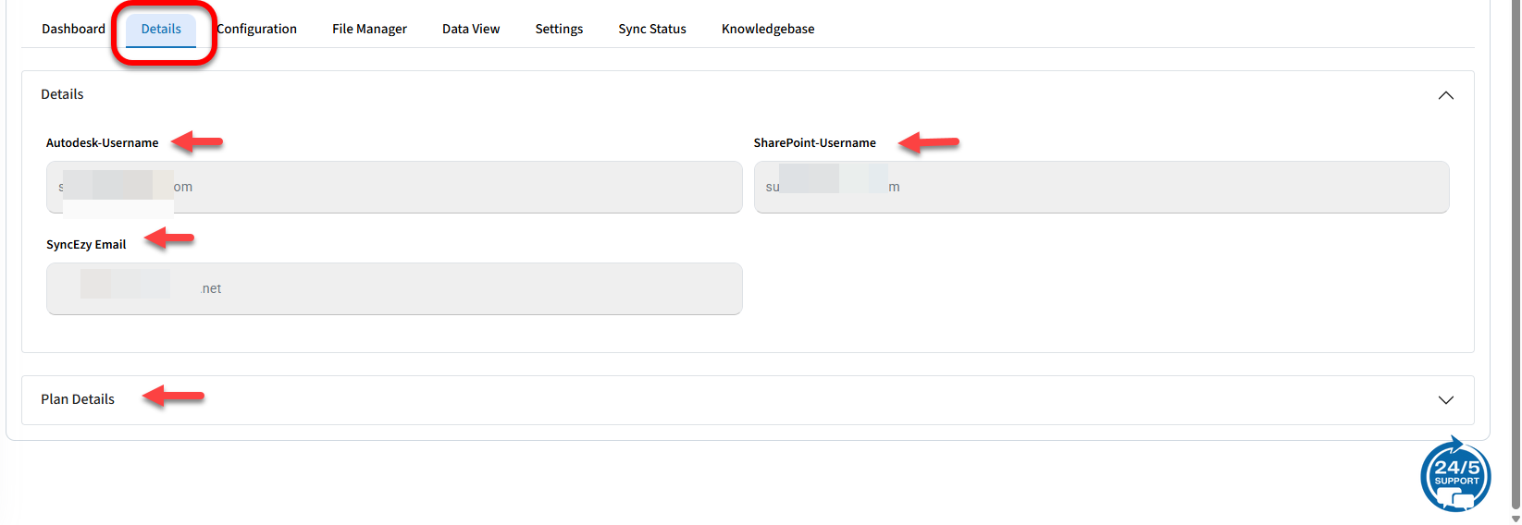Open the Knowledgebase tab
This screenshot has width=1522, height=525.
[x=767, y=29]
